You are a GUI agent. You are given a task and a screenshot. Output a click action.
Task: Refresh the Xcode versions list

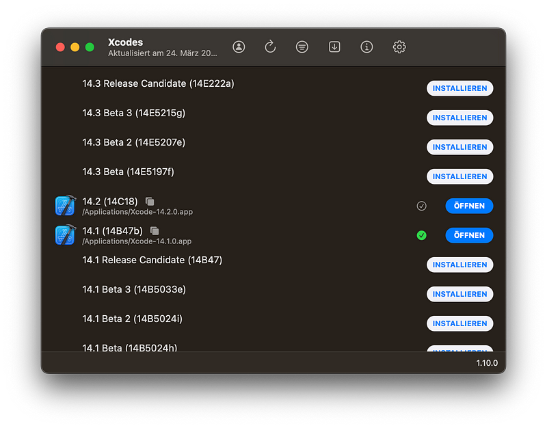click(270, 46)
